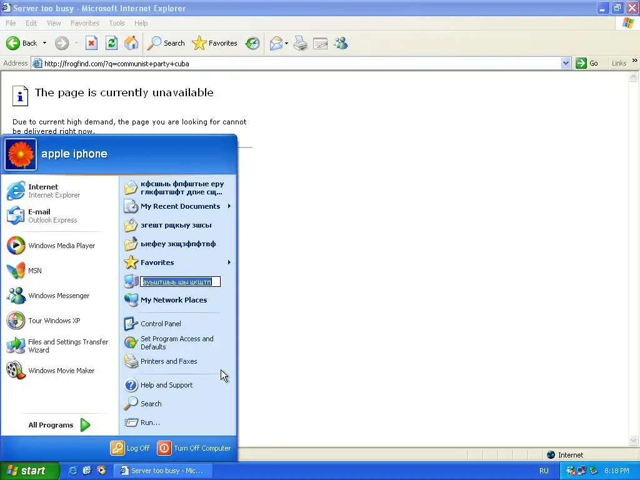Launch Windows Messenger from Start menu
Image resolution: width=640 pixels, height=480 pixels.
(59, 296)
